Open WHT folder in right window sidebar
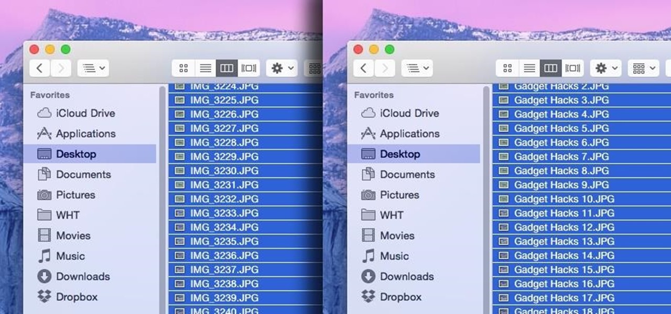Image resolution: width=671 pixels, height=314 pixels. [414, 215]
